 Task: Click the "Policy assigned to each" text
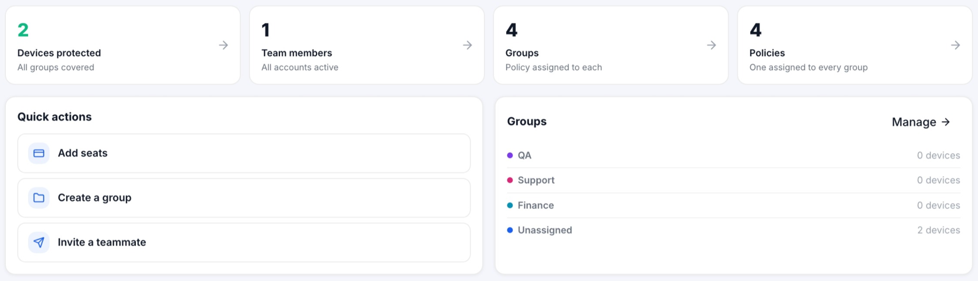pos(554,67)
